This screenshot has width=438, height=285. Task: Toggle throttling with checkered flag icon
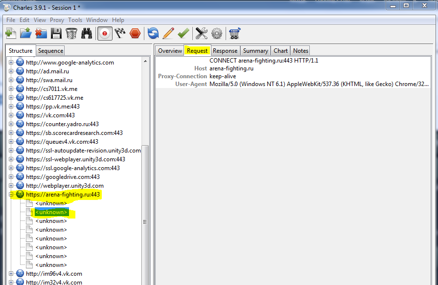120,34
